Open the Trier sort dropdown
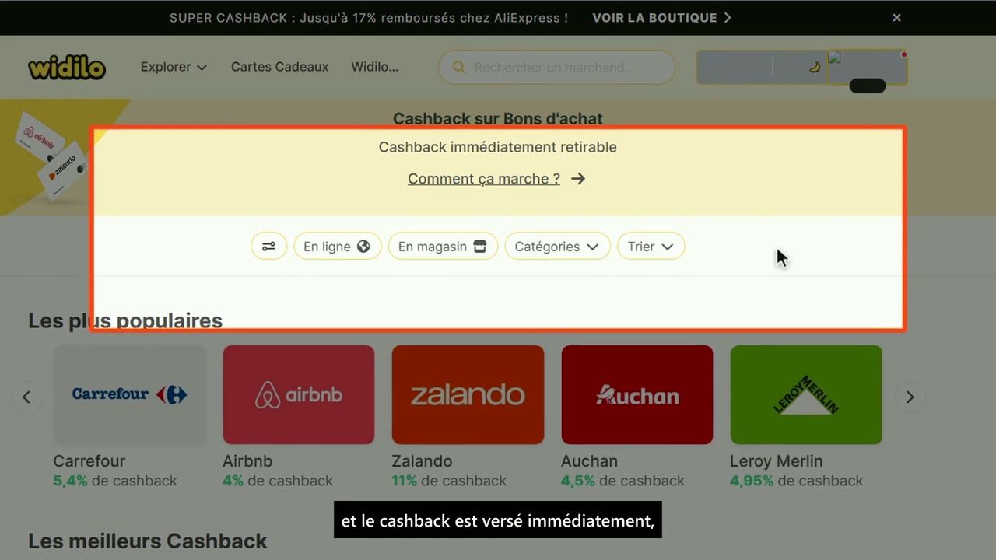Image resolution: width=996 pixels, height=560 pixels. 651,247
